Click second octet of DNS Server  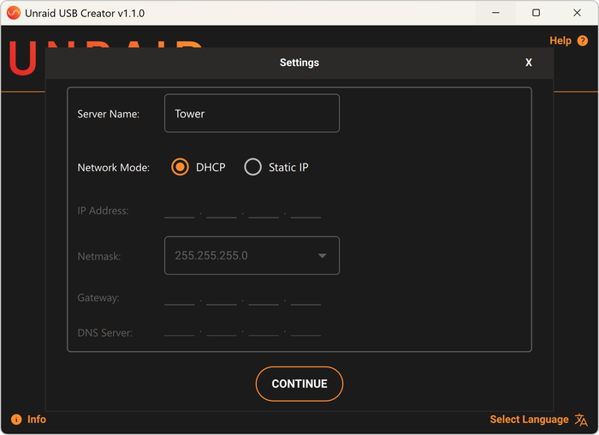coord(222,331)
